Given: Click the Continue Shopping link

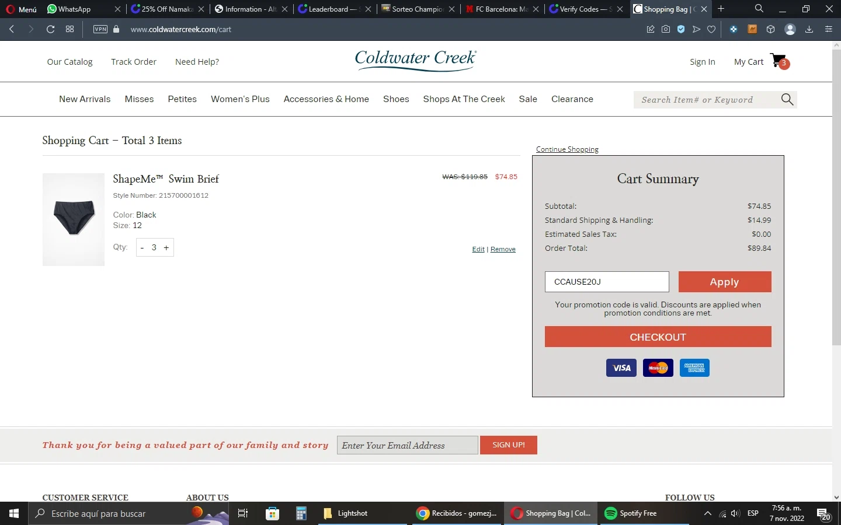Looking at the screenshot, I should 567,149.
